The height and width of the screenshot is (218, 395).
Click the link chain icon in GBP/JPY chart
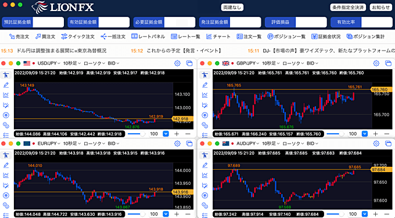pyautogui.click(x=205, y=125)
